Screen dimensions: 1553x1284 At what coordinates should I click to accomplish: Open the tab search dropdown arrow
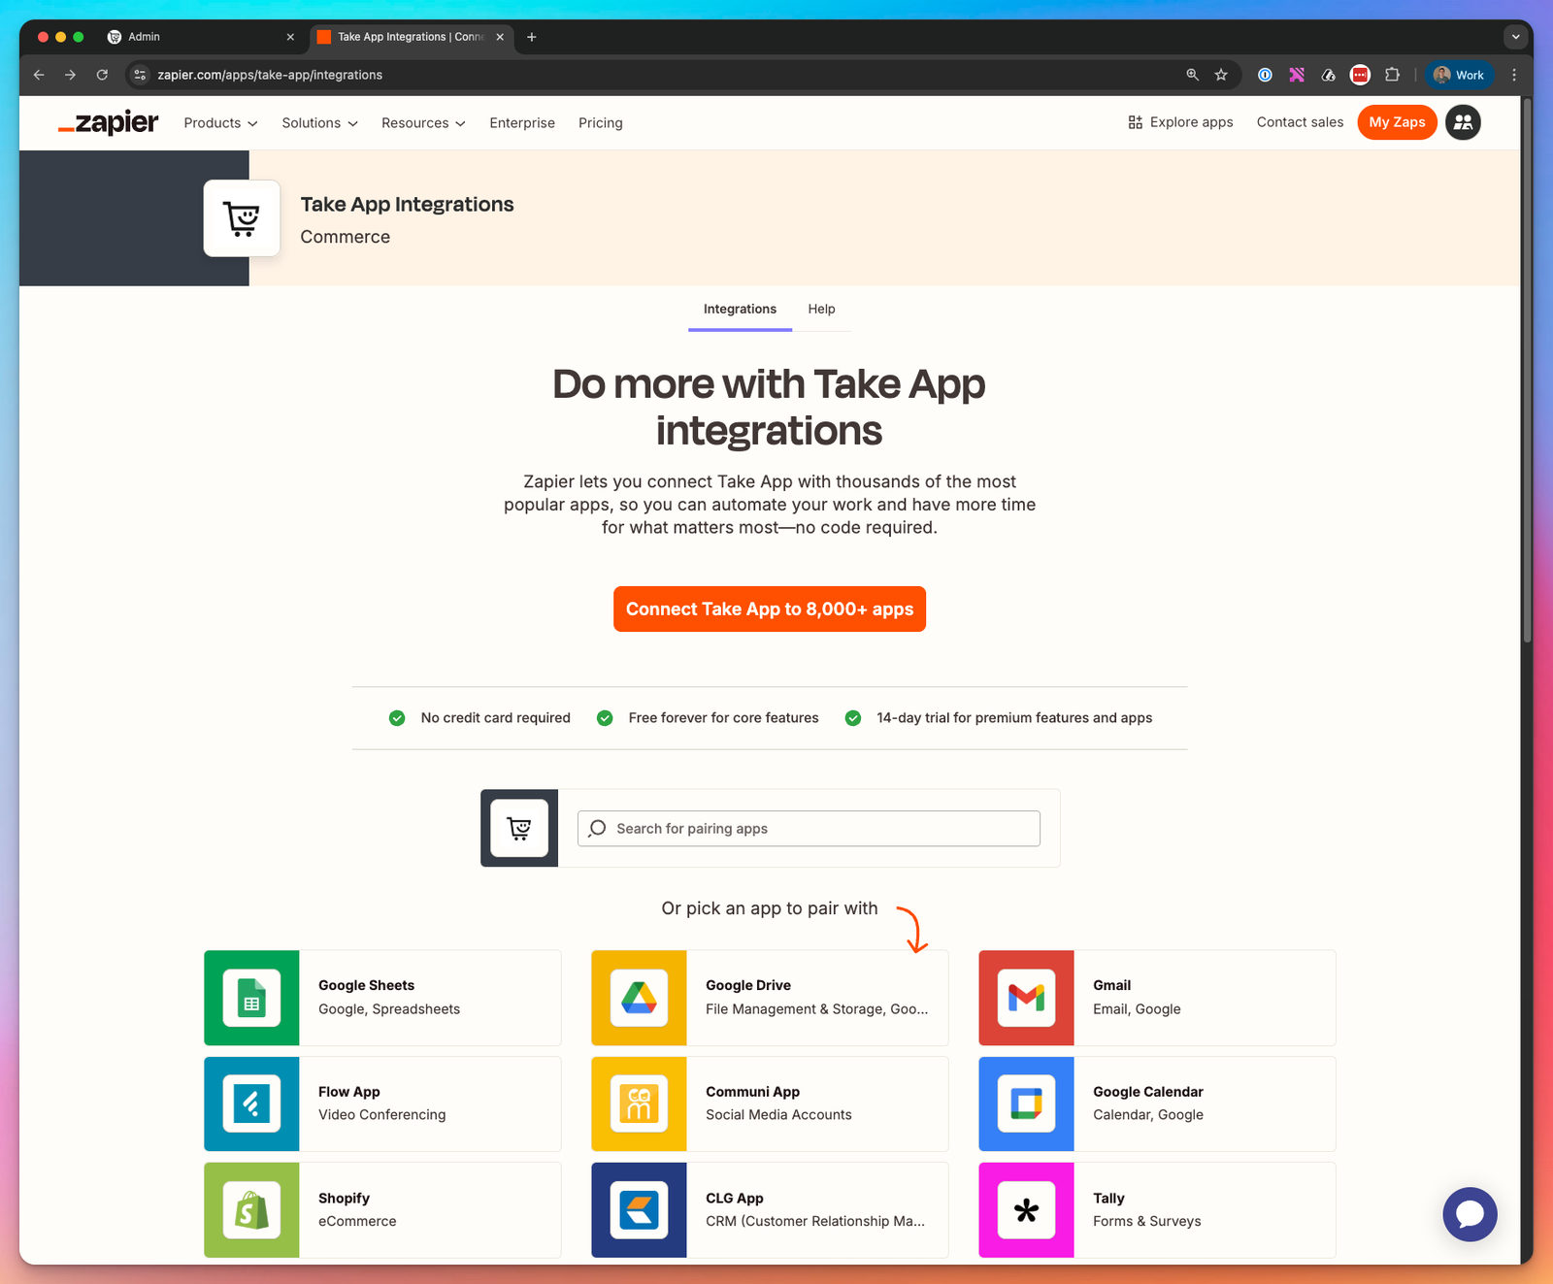pyautogui.click(x=1515, y=37)
